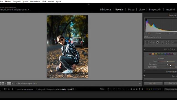Select the Adjustment Brush tool
The image size is (177, 100).
pyautogui.click(x=174, y=42)
